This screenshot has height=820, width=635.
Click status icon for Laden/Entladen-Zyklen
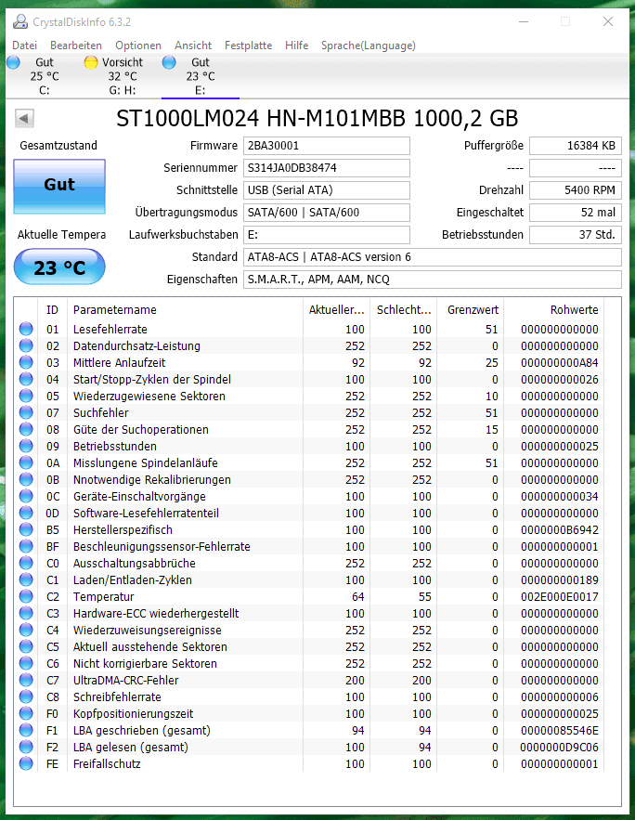pyautogui.click(x=26, y=580)
